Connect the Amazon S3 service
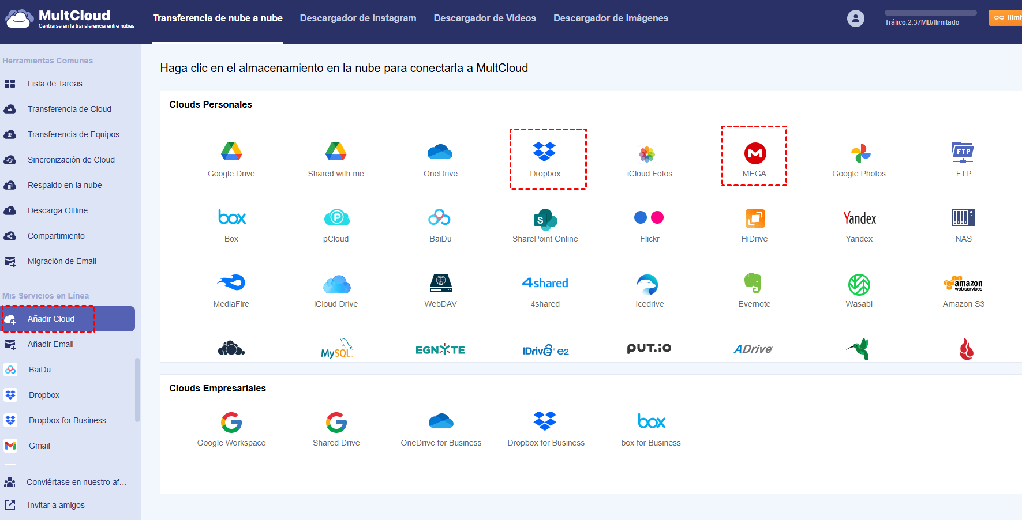Viewport: 1022px width, 520px height. click(963, 284)
